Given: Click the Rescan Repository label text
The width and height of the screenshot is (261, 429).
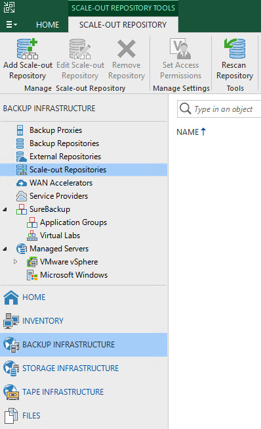Looking at the screenshot, I should 235,70.
